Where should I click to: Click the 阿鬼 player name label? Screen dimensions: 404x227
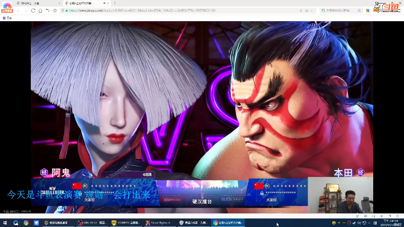[61, 173]
